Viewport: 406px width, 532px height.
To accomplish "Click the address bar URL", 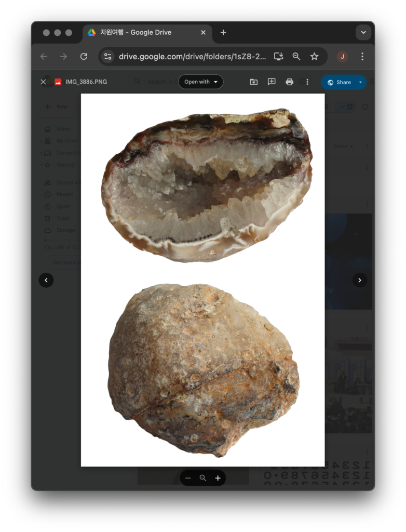I will [x=192, y=57].
